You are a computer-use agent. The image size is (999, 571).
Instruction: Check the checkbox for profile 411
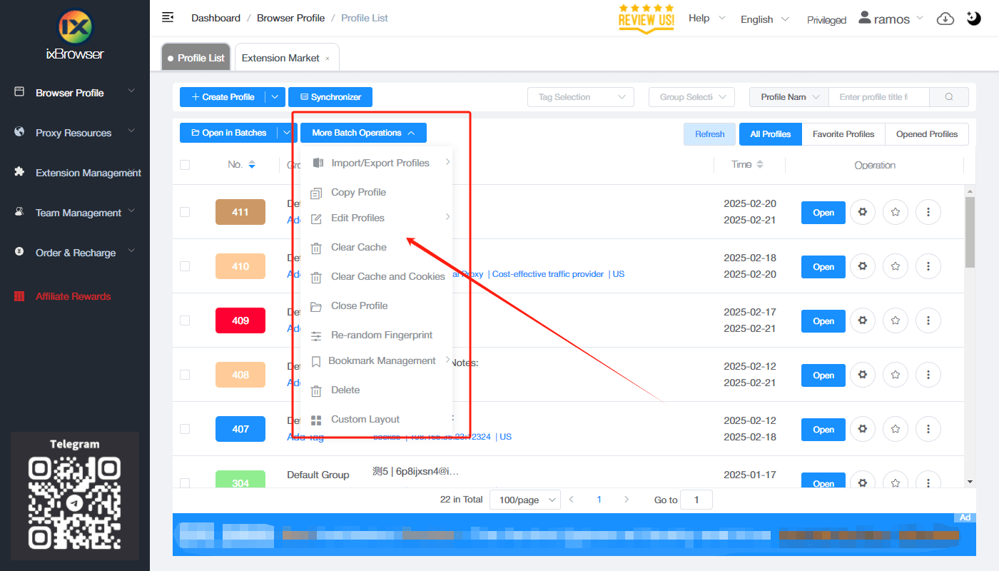[x=185, y=212]
